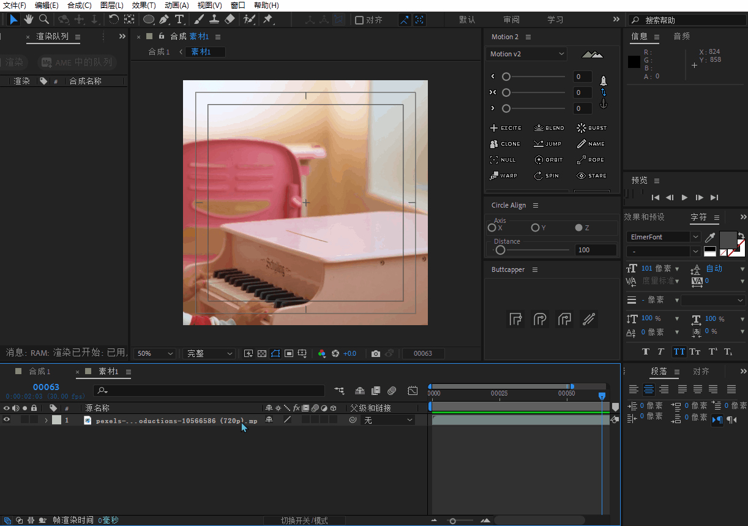The image size is (748, 526).
Task: Go to 合成1 in the breadcrumb
Action: pyautogui.click(x=159, y=52)
